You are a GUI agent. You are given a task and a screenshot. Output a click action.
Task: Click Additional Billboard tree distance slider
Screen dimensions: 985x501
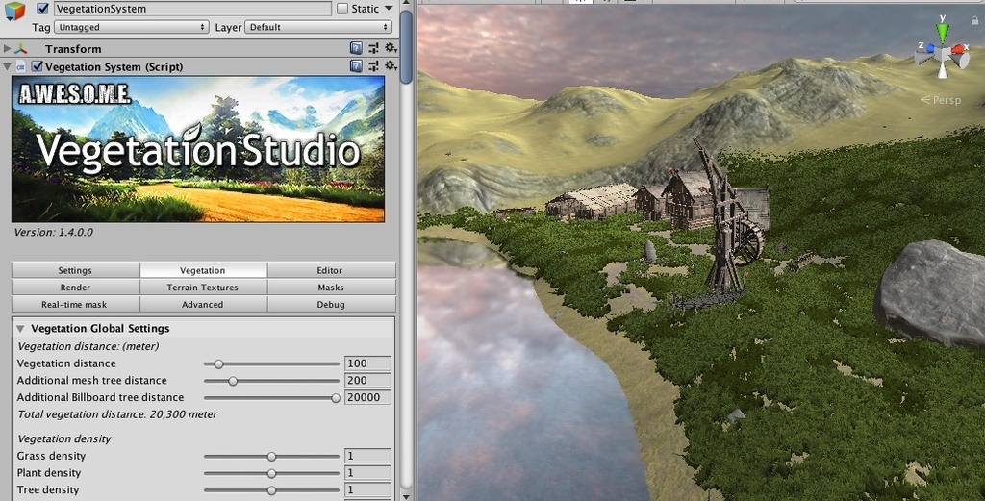[x=271, y=397]
